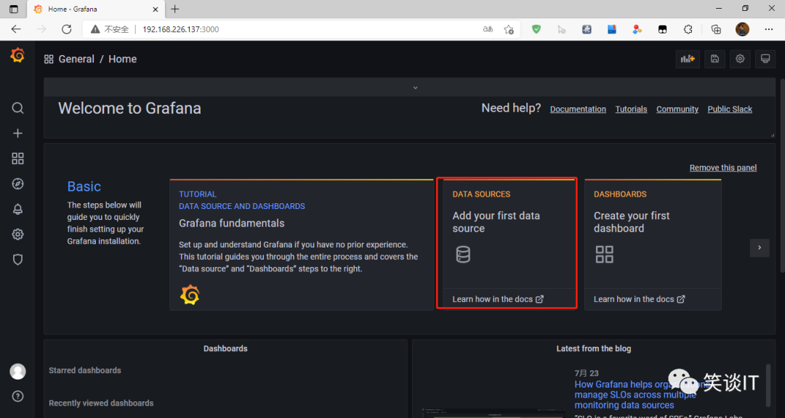
Task: Open the Search dashboards icon in sidebar
Action: (x=17, y=108)
